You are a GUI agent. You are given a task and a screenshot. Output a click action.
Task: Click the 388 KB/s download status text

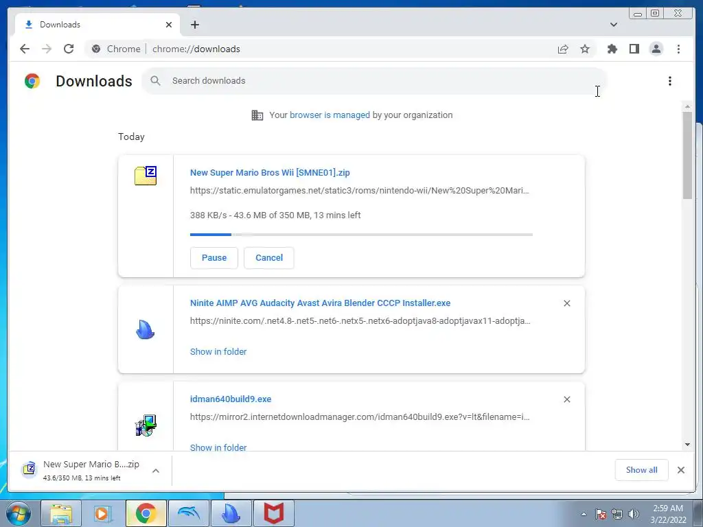coord(275,215)
